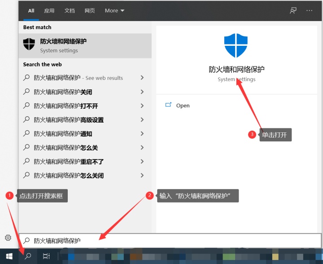Expand chevron for 防火墙和网络保护怎么关 row
Viewport: 323px width, 264px height.
tap(142, 148)
